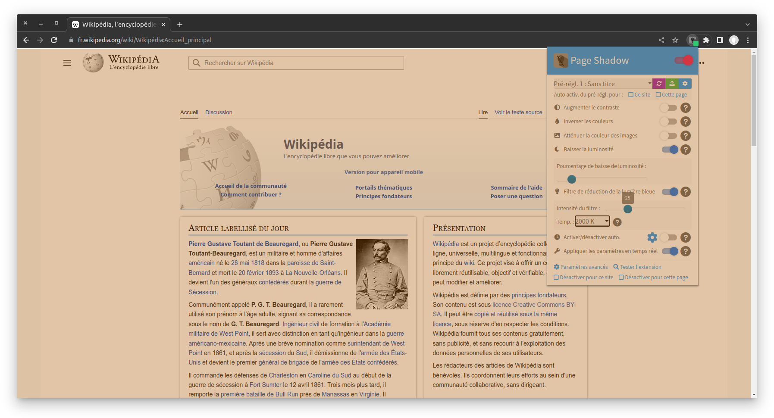Open help for Inverser les couleurs

click(x=686, y=122)
